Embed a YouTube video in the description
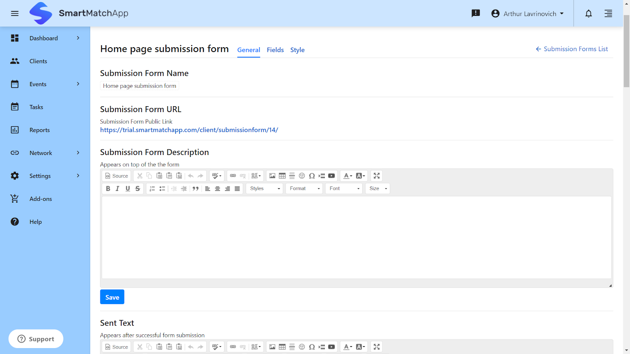Viewport: 630px width, 354px height. [332, 176]
